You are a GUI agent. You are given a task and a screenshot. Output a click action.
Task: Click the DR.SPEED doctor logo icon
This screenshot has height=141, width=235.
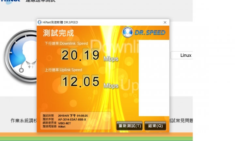(127, 32)
